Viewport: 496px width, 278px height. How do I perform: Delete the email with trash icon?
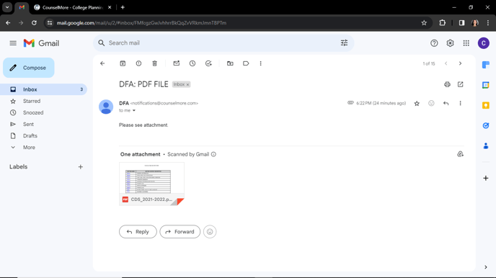(x=155, y=63)
